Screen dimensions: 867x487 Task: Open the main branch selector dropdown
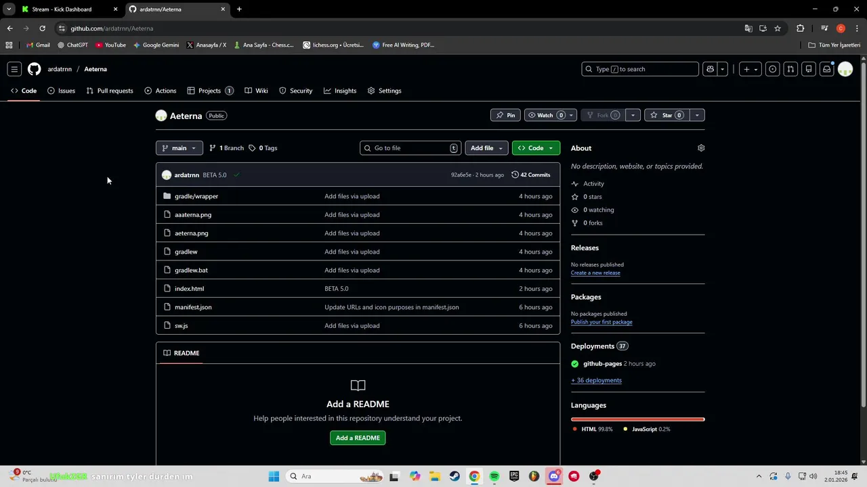click(x=179, y=148)
